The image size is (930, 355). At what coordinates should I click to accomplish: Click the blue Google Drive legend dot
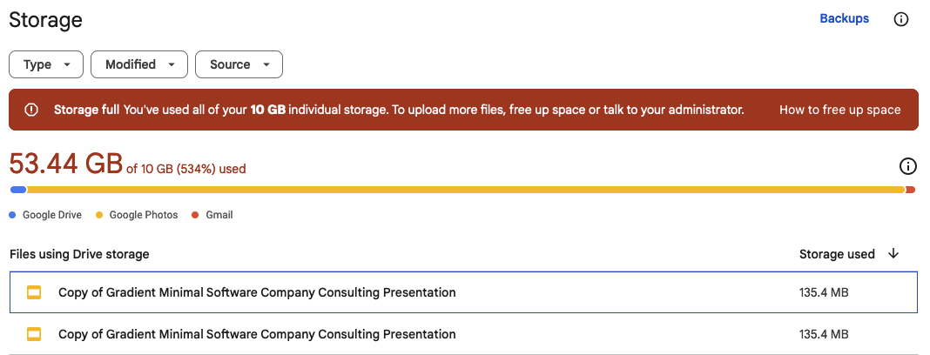(x=12, y=215)
